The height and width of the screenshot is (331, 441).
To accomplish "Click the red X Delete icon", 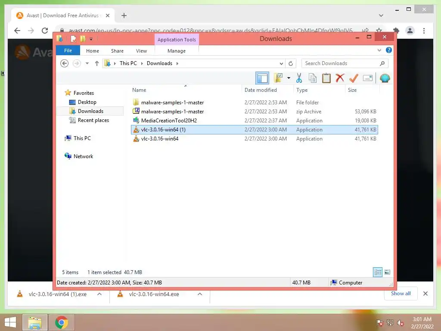I will tap(340, 78).
